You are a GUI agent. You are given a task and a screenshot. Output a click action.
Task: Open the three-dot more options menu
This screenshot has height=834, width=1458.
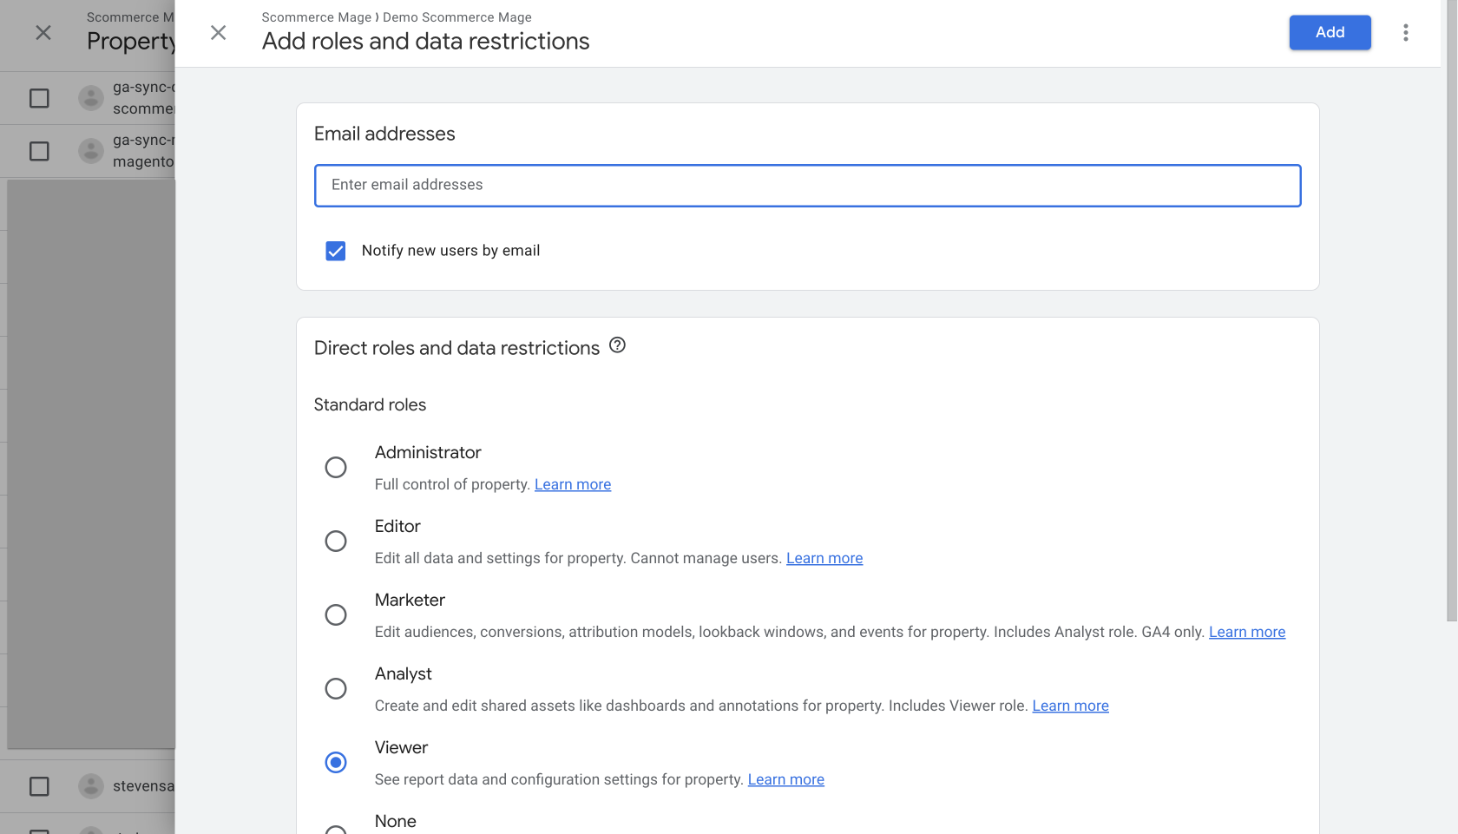pos(1405,33)
